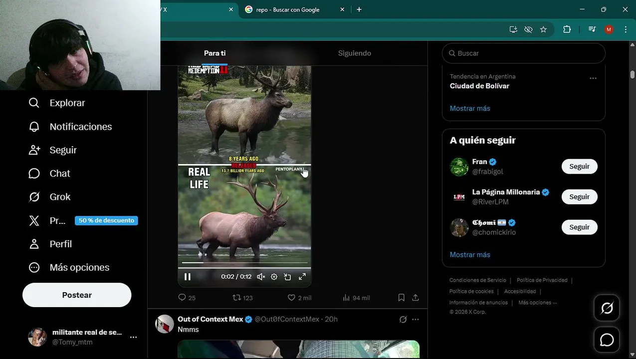
Task: Open Política de Privacidad link
Action: tap(542, 280)
